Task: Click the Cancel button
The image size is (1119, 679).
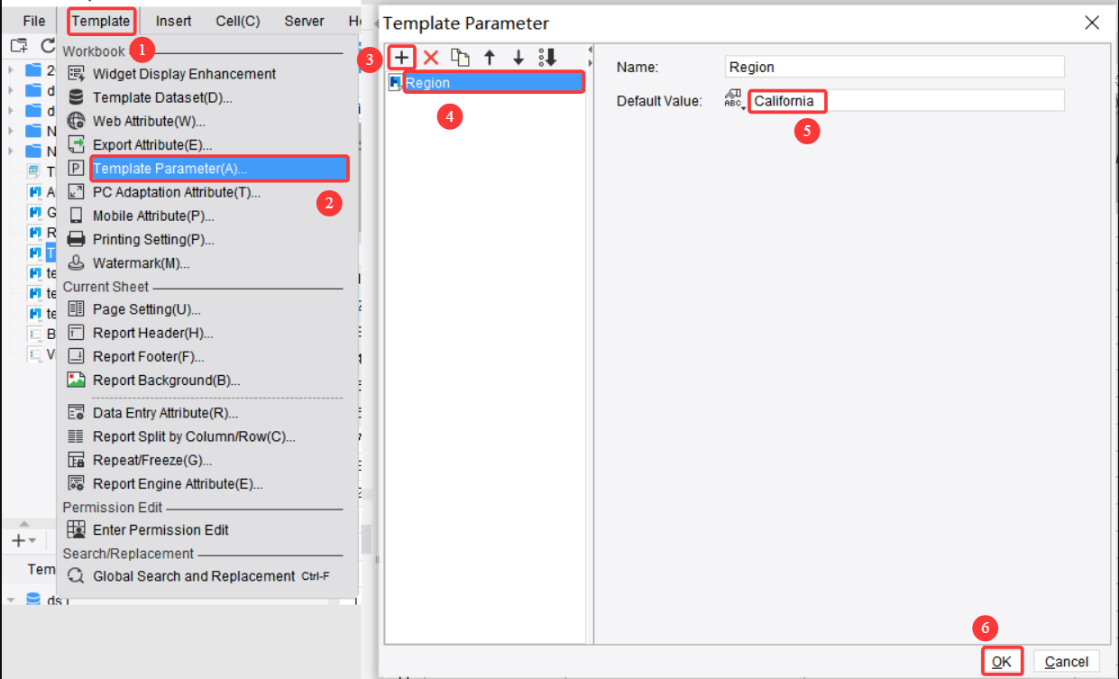Action: pyautogui.click(x=1067, y=661)
